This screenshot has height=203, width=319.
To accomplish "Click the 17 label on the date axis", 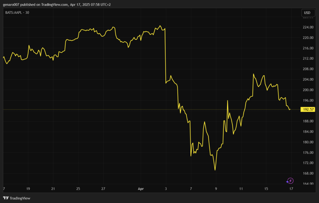I will point(291,189).
